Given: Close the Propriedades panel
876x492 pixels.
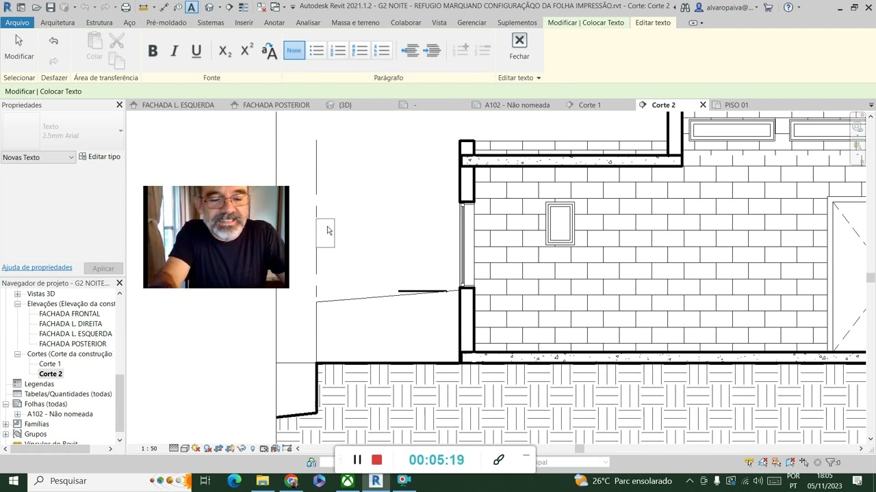Looking at the screenshot, I should [119, 105].
